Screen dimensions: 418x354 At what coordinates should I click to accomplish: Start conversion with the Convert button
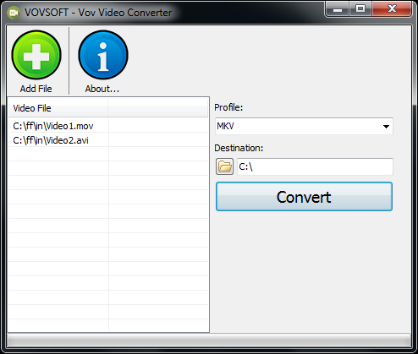click(304, 197)
